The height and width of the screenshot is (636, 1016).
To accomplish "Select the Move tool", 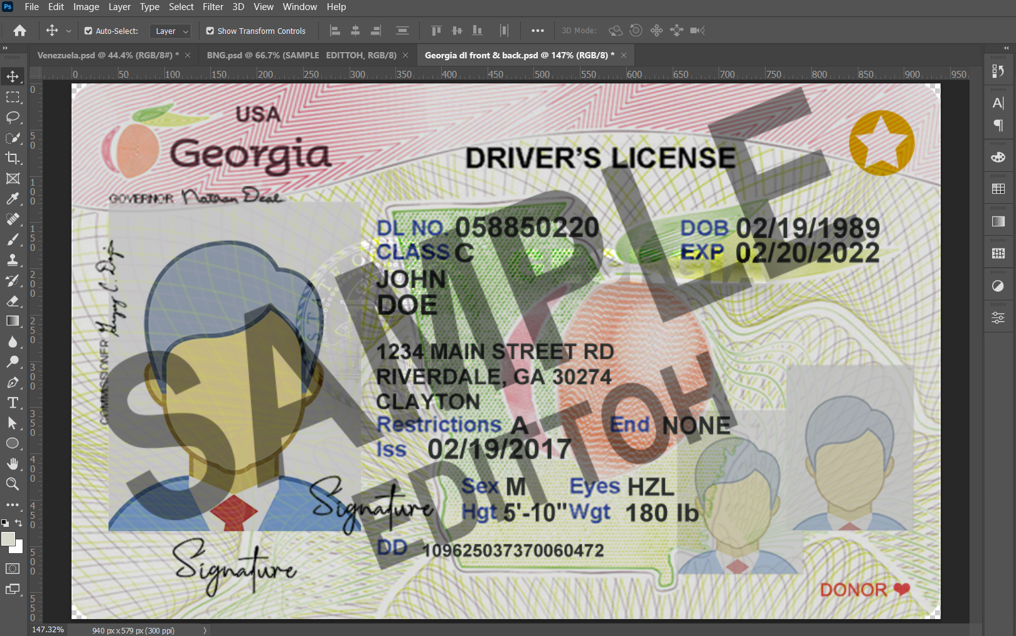I will (x=13, y=77).
